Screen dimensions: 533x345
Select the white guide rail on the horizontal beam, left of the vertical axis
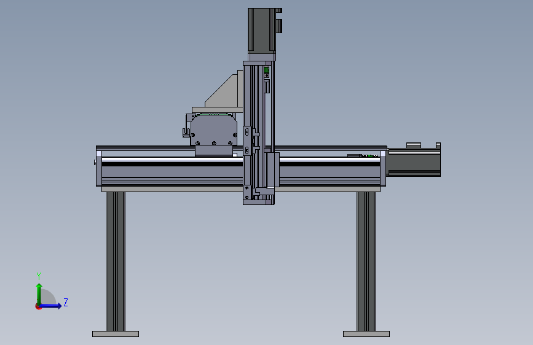click(172, 160)
